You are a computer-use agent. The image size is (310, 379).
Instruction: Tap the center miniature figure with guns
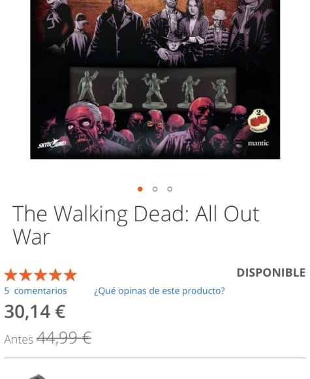click(154, 90)
